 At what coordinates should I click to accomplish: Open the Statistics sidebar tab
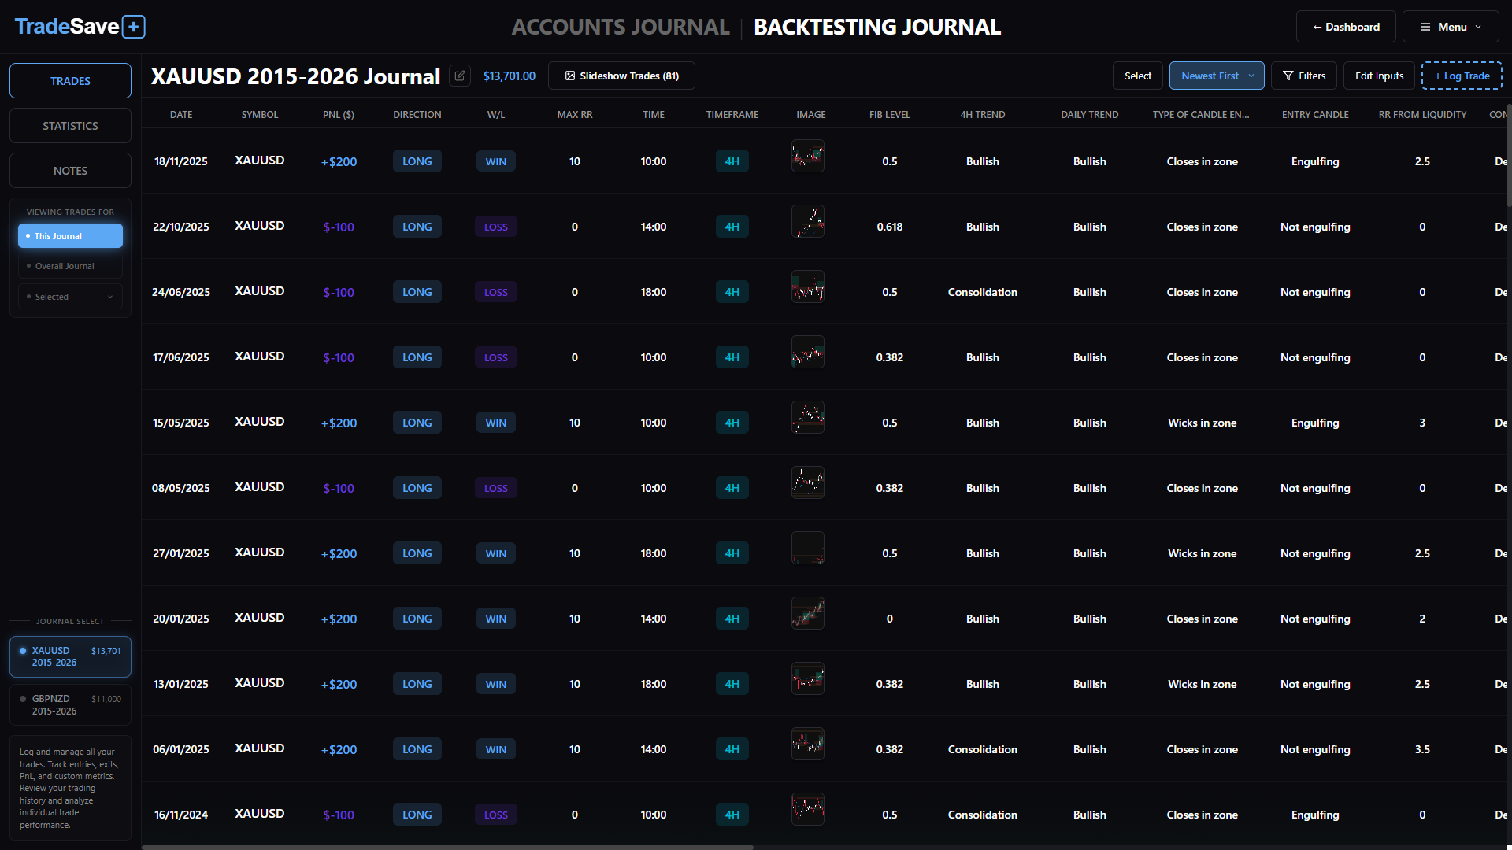[x=70, y=126]
